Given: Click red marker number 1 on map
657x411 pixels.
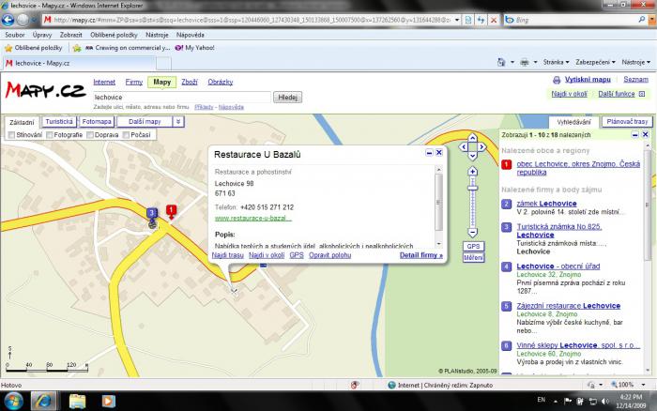Looking at the screenshot, I should point(171,211).
